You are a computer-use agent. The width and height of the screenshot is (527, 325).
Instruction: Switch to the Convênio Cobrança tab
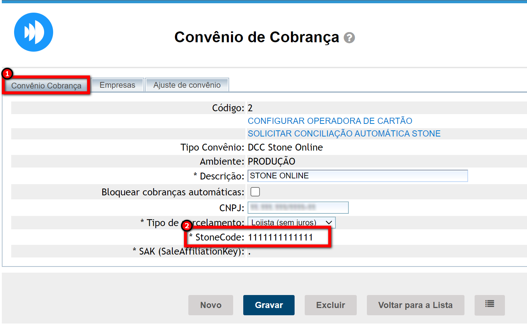[x=46, y=86]
